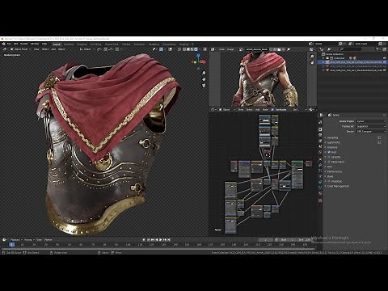Toggle the Motion Blur checkbox
The width and height of the screenshot is (388, 291).
coord(329,162)
